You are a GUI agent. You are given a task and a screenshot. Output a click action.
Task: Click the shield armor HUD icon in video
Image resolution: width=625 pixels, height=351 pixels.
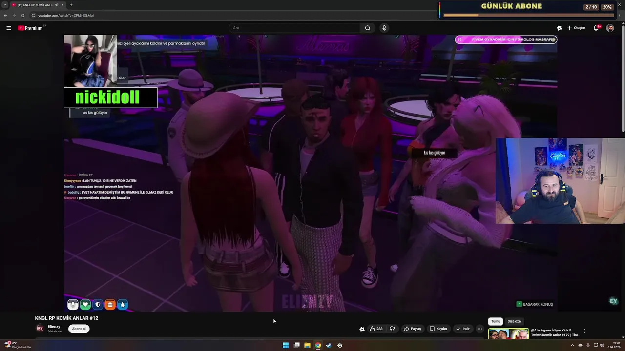98,305
